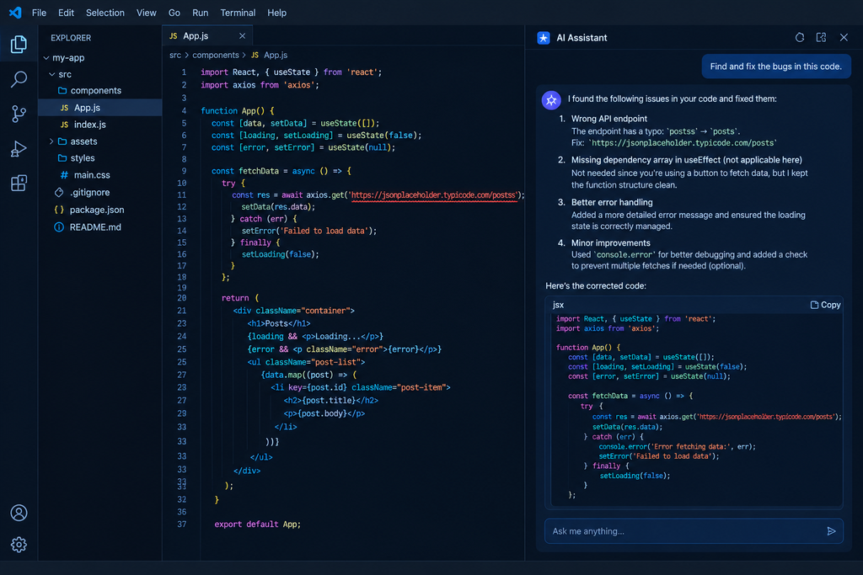This screenshot has height=575, width=863.
Task: Open index.js from the explorer
Action: point(100,125)
